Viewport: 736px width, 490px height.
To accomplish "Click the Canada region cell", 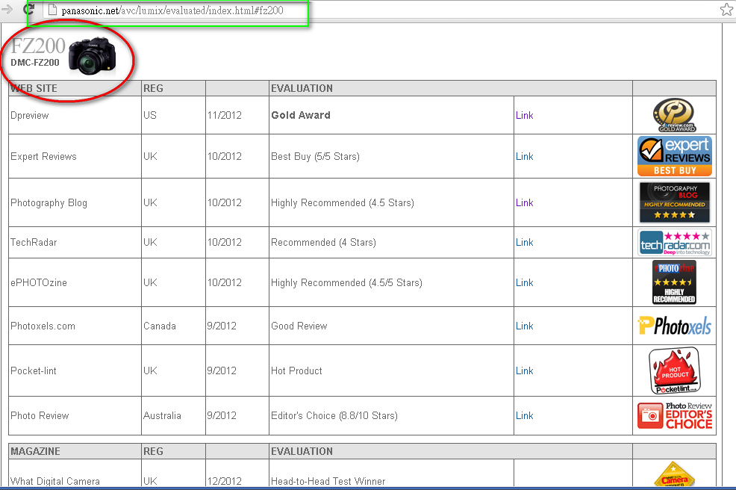I will click(173, 326).
